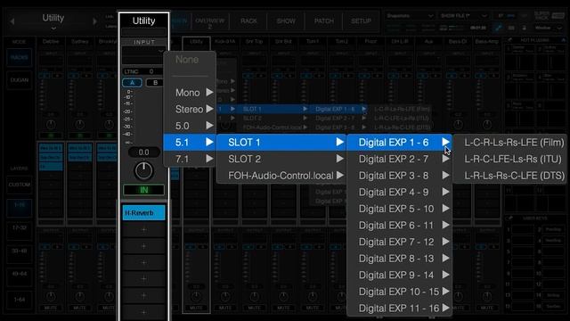Add plugin in second empty slot below H-Reverb

(143, 246)
